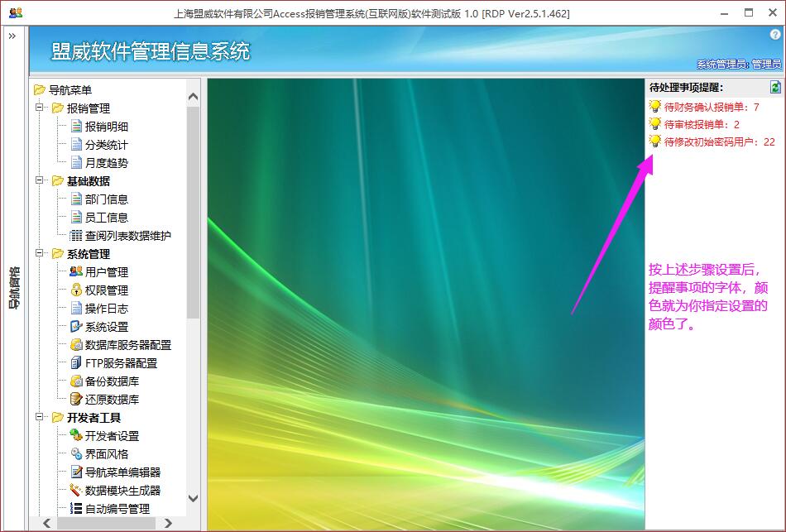Open the 报销明细 menu entry
Screen dimensions: 786x532
coord(107,127)
